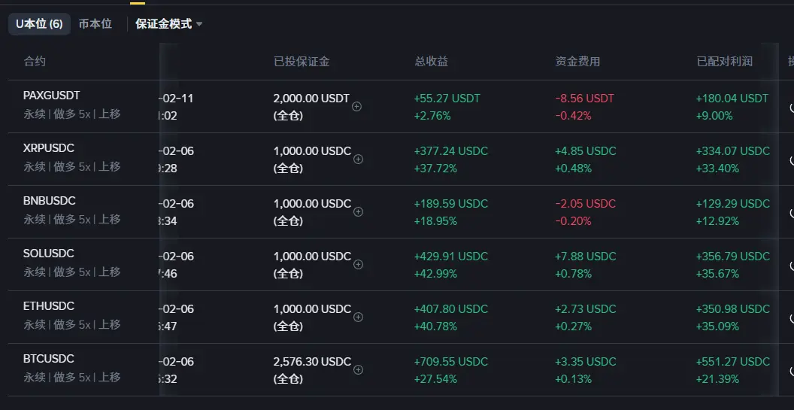Select the ETHUSDC position row
The height and width of the screenshot is (410, 794).
pos(226,317)
